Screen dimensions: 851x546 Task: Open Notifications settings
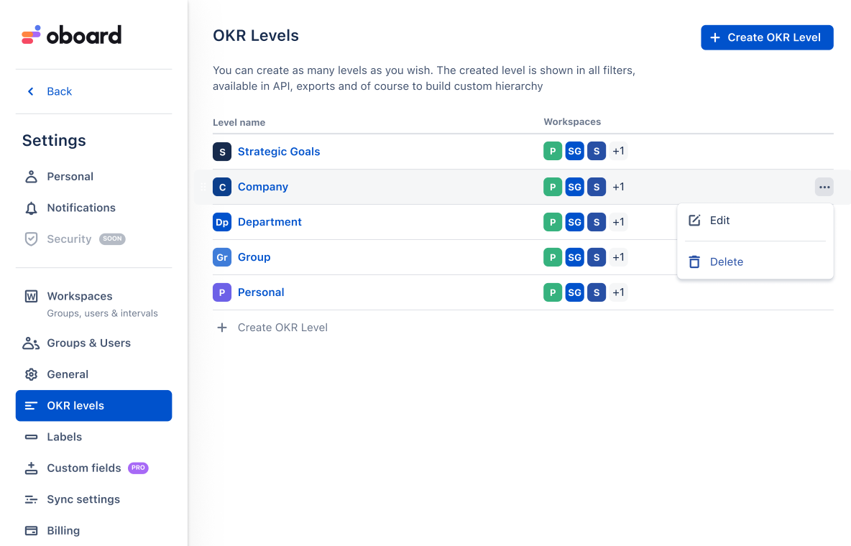click(81, 208)
